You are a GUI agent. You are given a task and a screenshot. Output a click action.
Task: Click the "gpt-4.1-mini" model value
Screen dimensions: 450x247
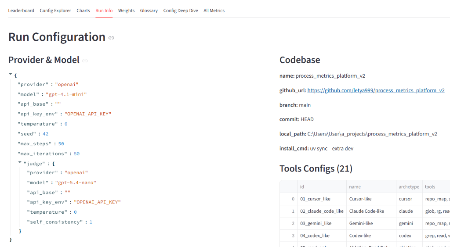click(x=66, y=94)
